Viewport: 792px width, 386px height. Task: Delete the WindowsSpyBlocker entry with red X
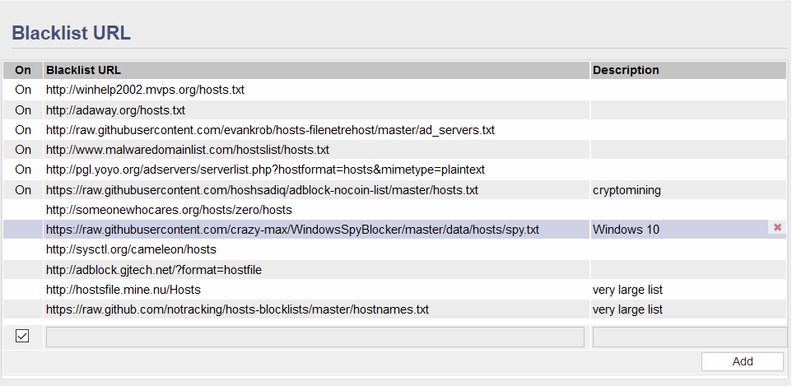coord(777,227)
